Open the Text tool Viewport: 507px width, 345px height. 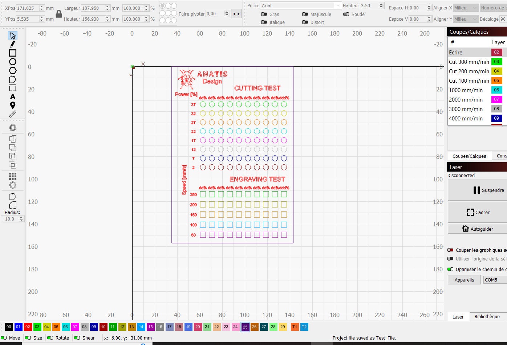coord(13,96)
